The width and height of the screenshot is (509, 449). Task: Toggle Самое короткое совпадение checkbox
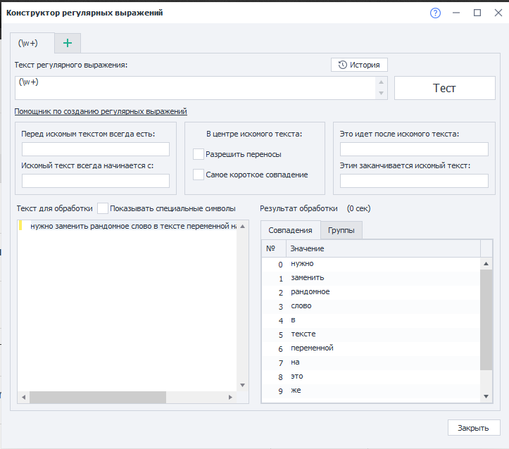coord(199,175)
